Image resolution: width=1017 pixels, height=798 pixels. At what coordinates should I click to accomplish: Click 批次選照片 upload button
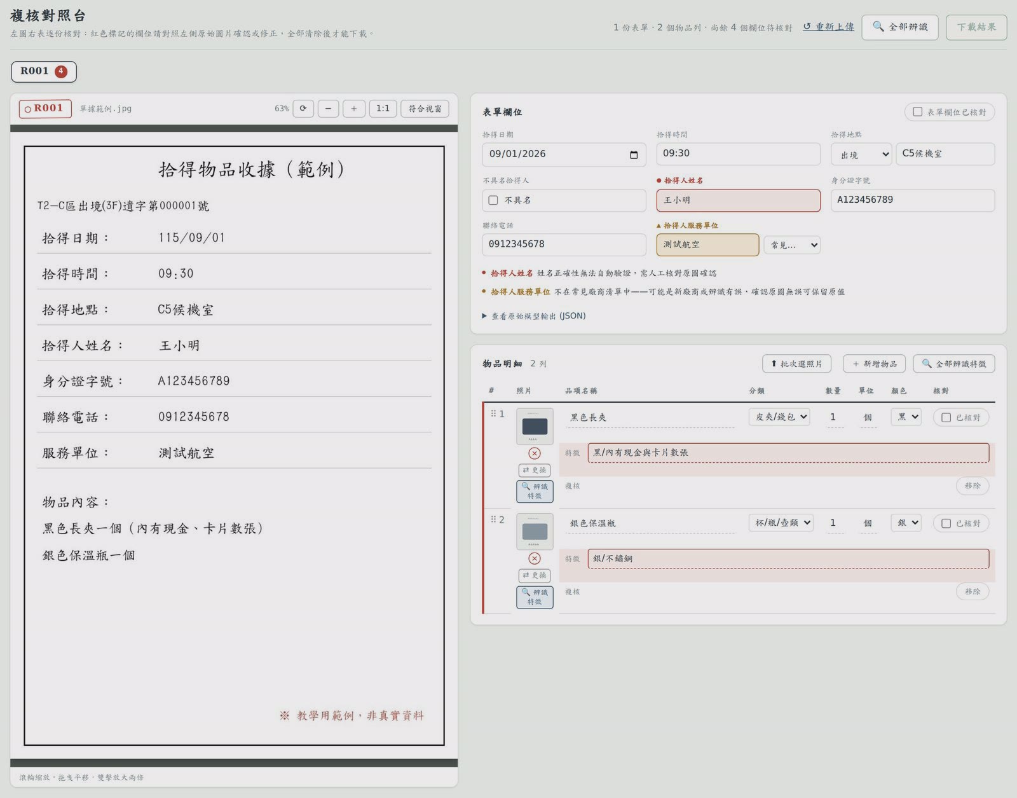point(797,364)
